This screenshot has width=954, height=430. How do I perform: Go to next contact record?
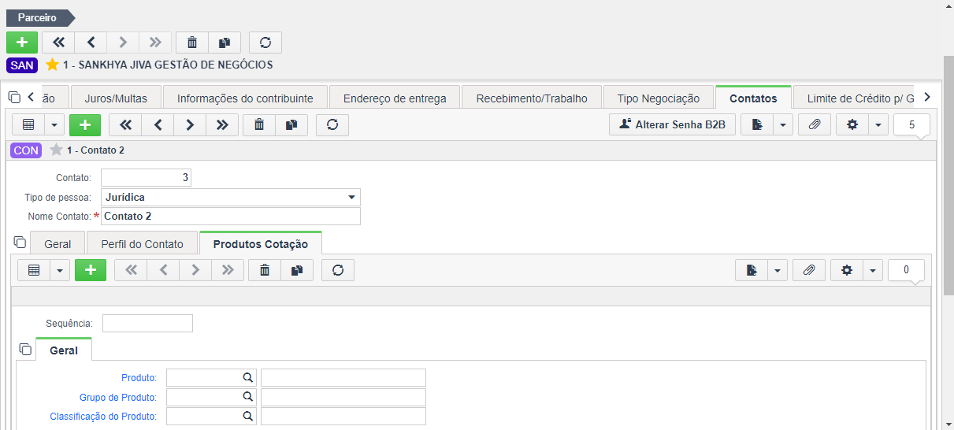click(189, 124)
